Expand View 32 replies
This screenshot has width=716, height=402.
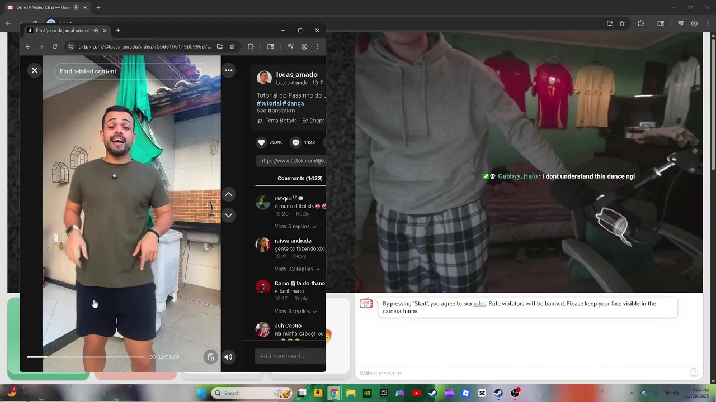click(297, 269)
